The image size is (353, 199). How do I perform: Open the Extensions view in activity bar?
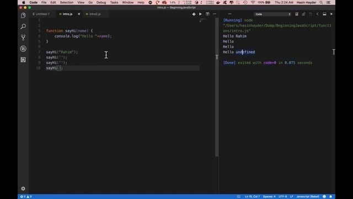[23, 60]
